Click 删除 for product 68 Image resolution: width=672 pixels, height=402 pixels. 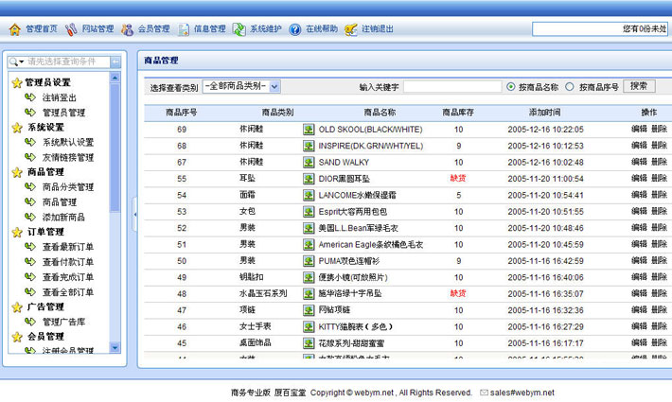coord(659,146)
